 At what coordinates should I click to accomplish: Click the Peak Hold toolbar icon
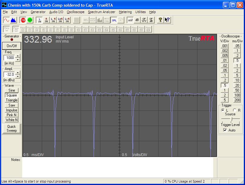[x=93, y=20]
